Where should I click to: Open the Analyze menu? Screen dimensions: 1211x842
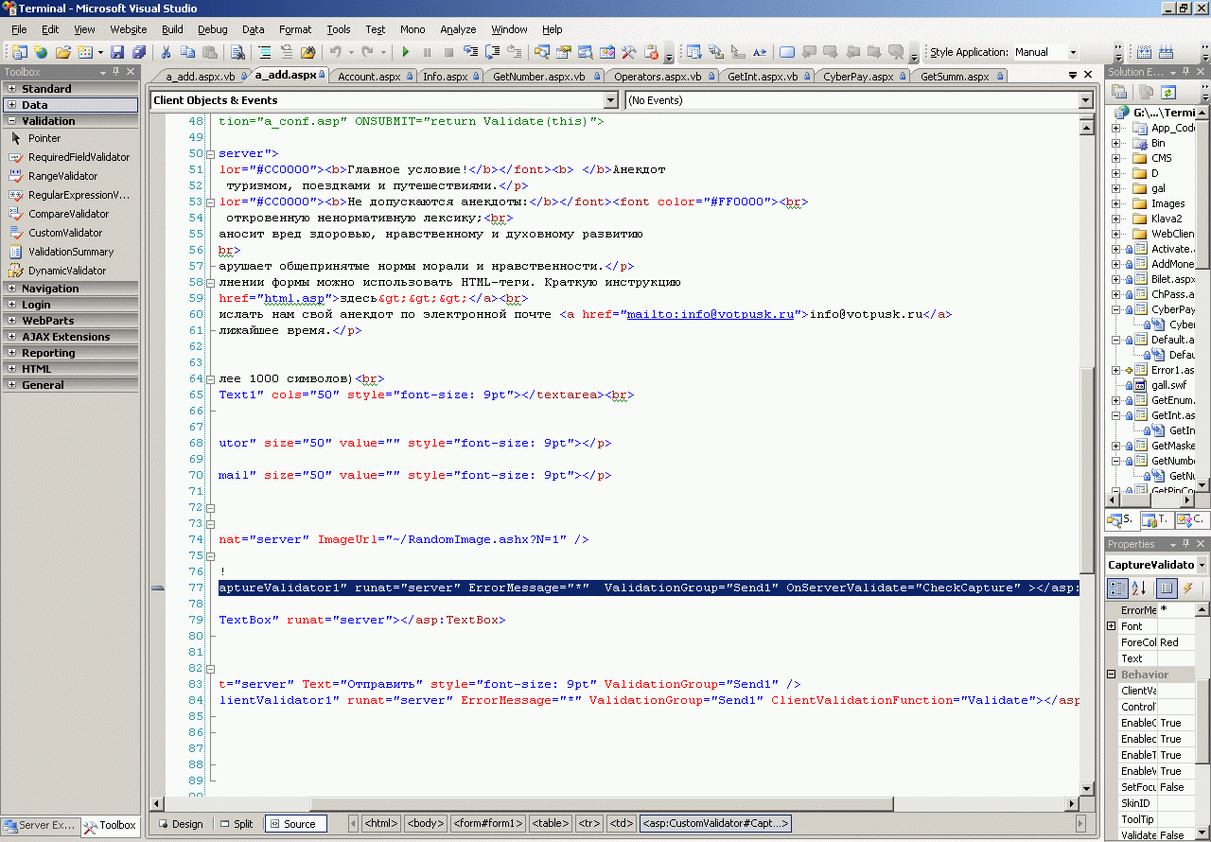[458, 29]
